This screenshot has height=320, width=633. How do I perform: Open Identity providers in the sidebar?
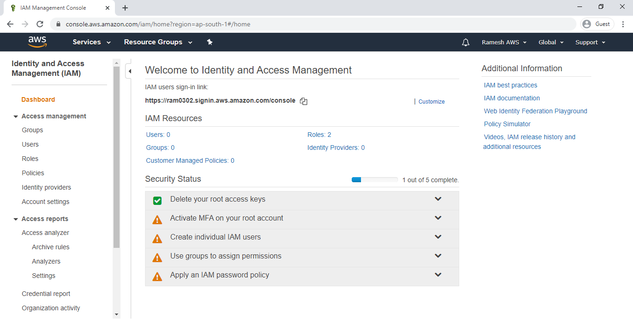pos(46,187)
